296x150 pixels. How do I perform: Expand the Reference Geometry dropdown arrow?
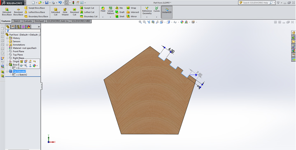click(x=147, y=17)
